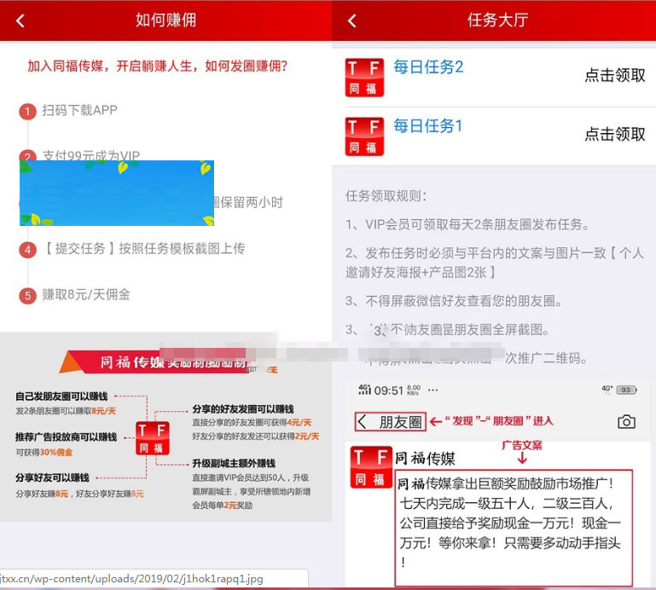The image size is (656, 590).
Task: Tap step 4 circle beside 提交任务
Action: (27, 250)
